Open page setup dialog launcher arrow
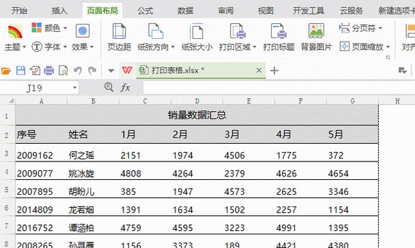The width and height of the screenshot is (415, 248). tap(388, 57)
